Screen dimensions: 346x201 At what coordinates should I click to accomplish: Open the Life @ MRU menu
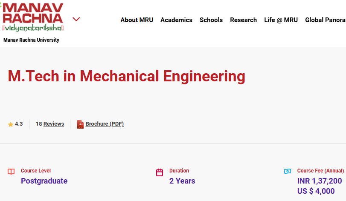(x=281, y=20)
